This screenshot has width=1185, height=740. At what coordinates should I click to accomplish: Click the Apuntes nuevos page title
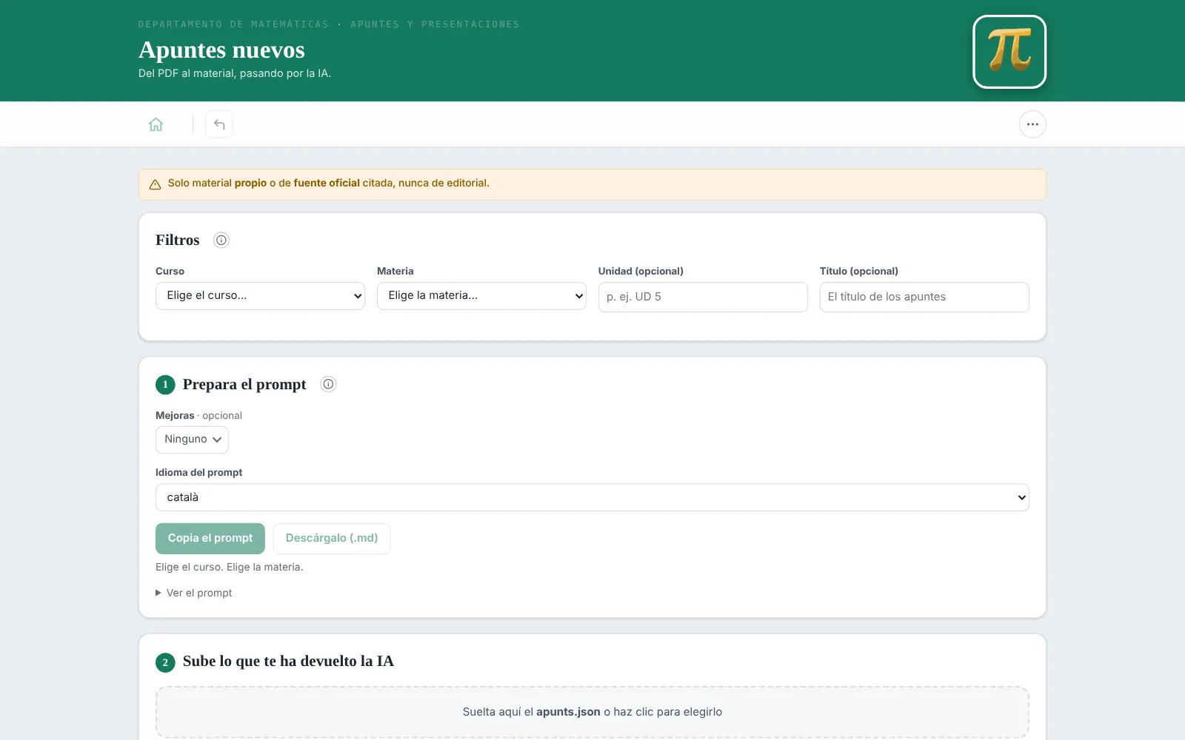pyautogui.click(x=221, y=50)
